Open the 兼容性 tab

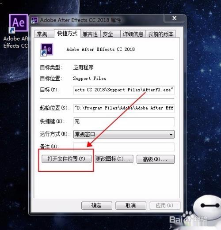click(x=90, y=34)
